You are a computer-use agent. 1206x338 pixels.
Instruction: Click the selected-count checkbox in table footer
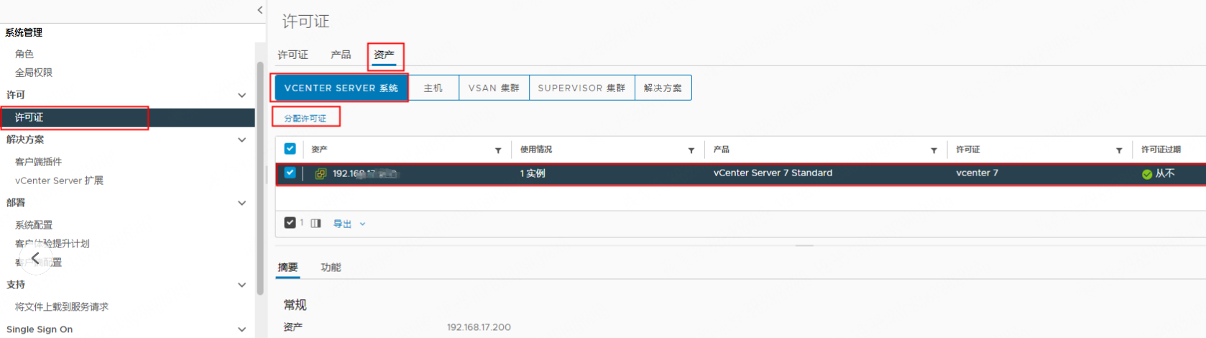(290, 223)
